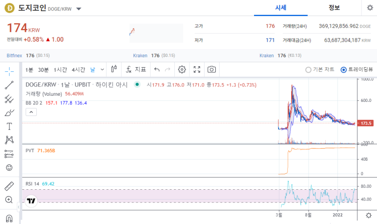Select the crosshair cursor tool

(x=9, y=71)
